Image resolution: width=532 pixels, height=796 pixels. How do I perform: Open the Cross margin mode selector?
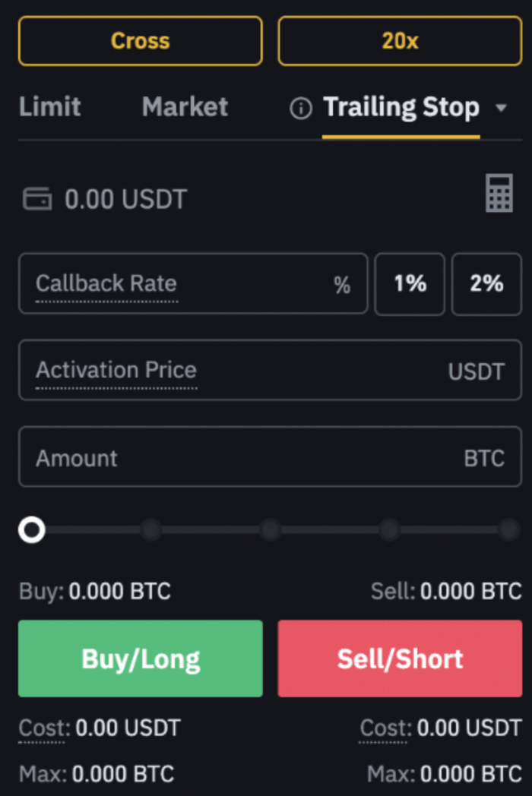[x=141, y=40]
